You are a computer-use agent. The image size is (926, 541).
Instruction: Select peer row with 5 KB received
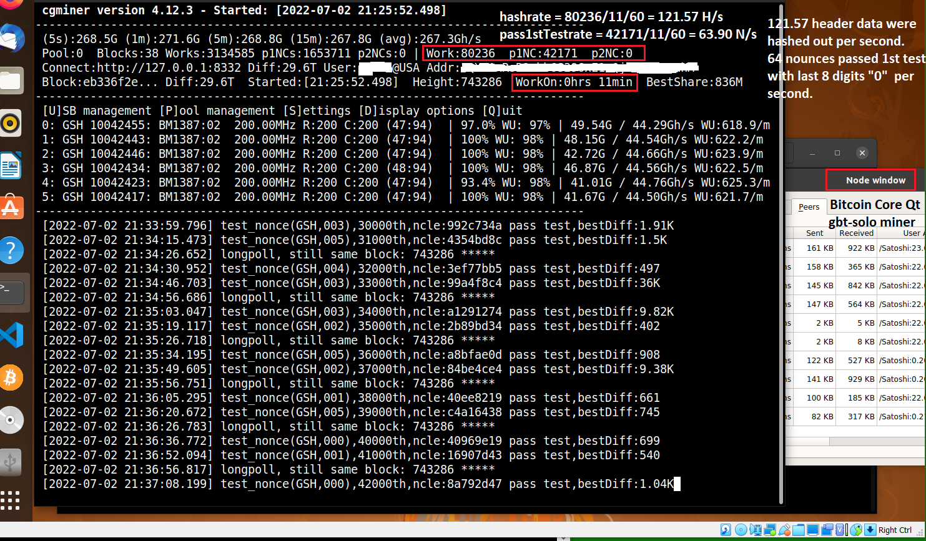(x=855, y=323)
